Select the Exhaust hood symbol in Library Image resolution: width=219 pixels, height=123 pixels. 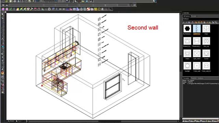(x=187, y=41)
